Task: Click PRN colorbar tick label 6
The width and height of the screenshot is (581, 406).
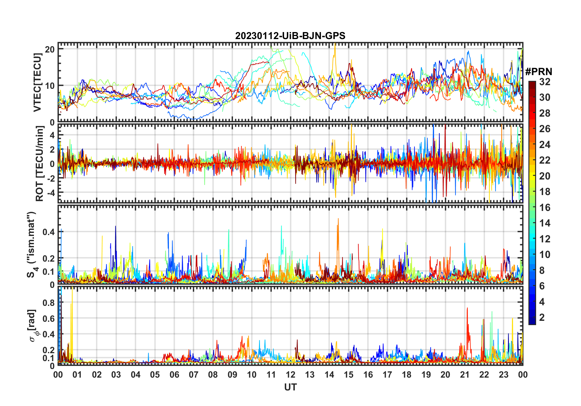Action: tap(542, 286)
